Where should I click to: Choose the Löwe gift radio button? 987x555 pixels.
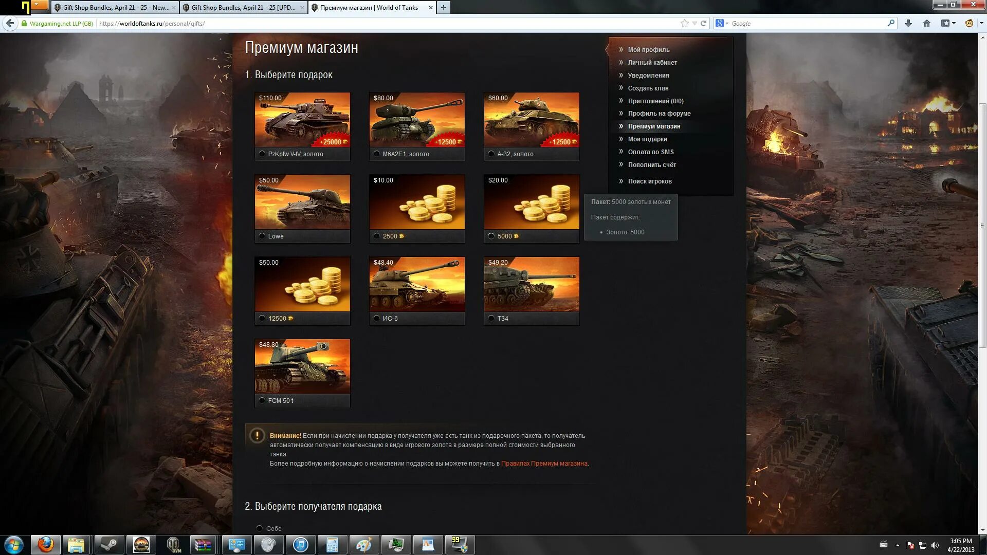262,236
